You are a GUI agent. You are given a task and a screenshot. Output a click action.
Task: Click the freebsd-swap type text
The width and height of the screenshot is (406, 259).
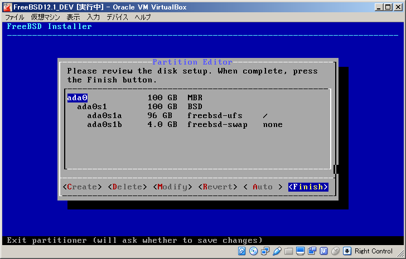coord(217,125)
